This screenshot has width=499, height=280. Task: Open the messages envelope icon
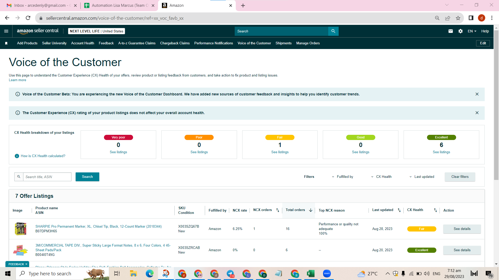pyautogui.click(x=451, y=31)
